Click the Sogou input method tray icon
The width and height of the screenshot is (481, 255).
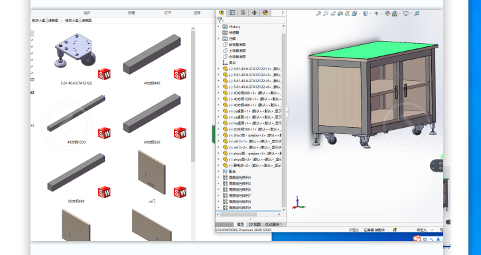[x=416, y=238]
